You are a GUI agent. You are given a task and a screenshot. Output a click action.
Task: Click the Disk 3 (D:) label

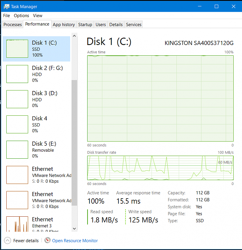(45, 93)
